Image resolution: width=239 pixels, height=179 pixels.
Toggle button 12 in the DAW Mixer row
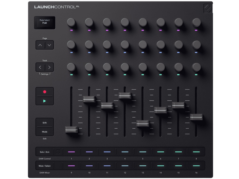(125, 166)
